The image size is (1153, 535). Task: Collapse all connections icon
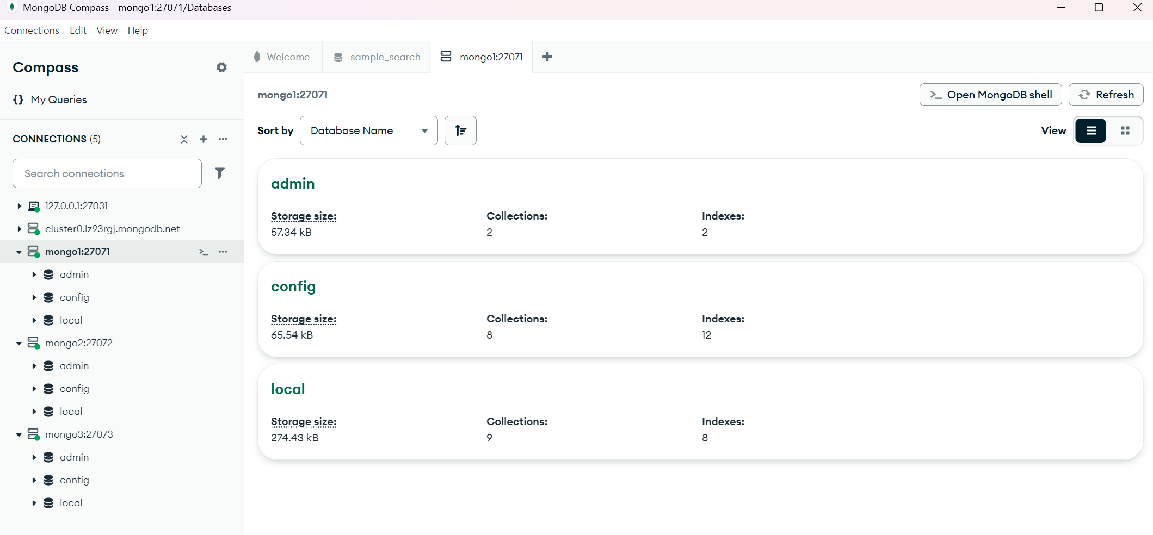tap(184, 139)
